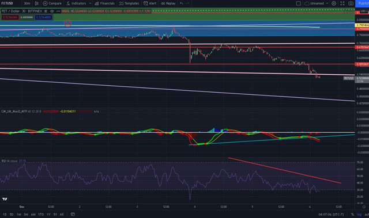
Task: Undo the last chart action
Action: (181, 3)
